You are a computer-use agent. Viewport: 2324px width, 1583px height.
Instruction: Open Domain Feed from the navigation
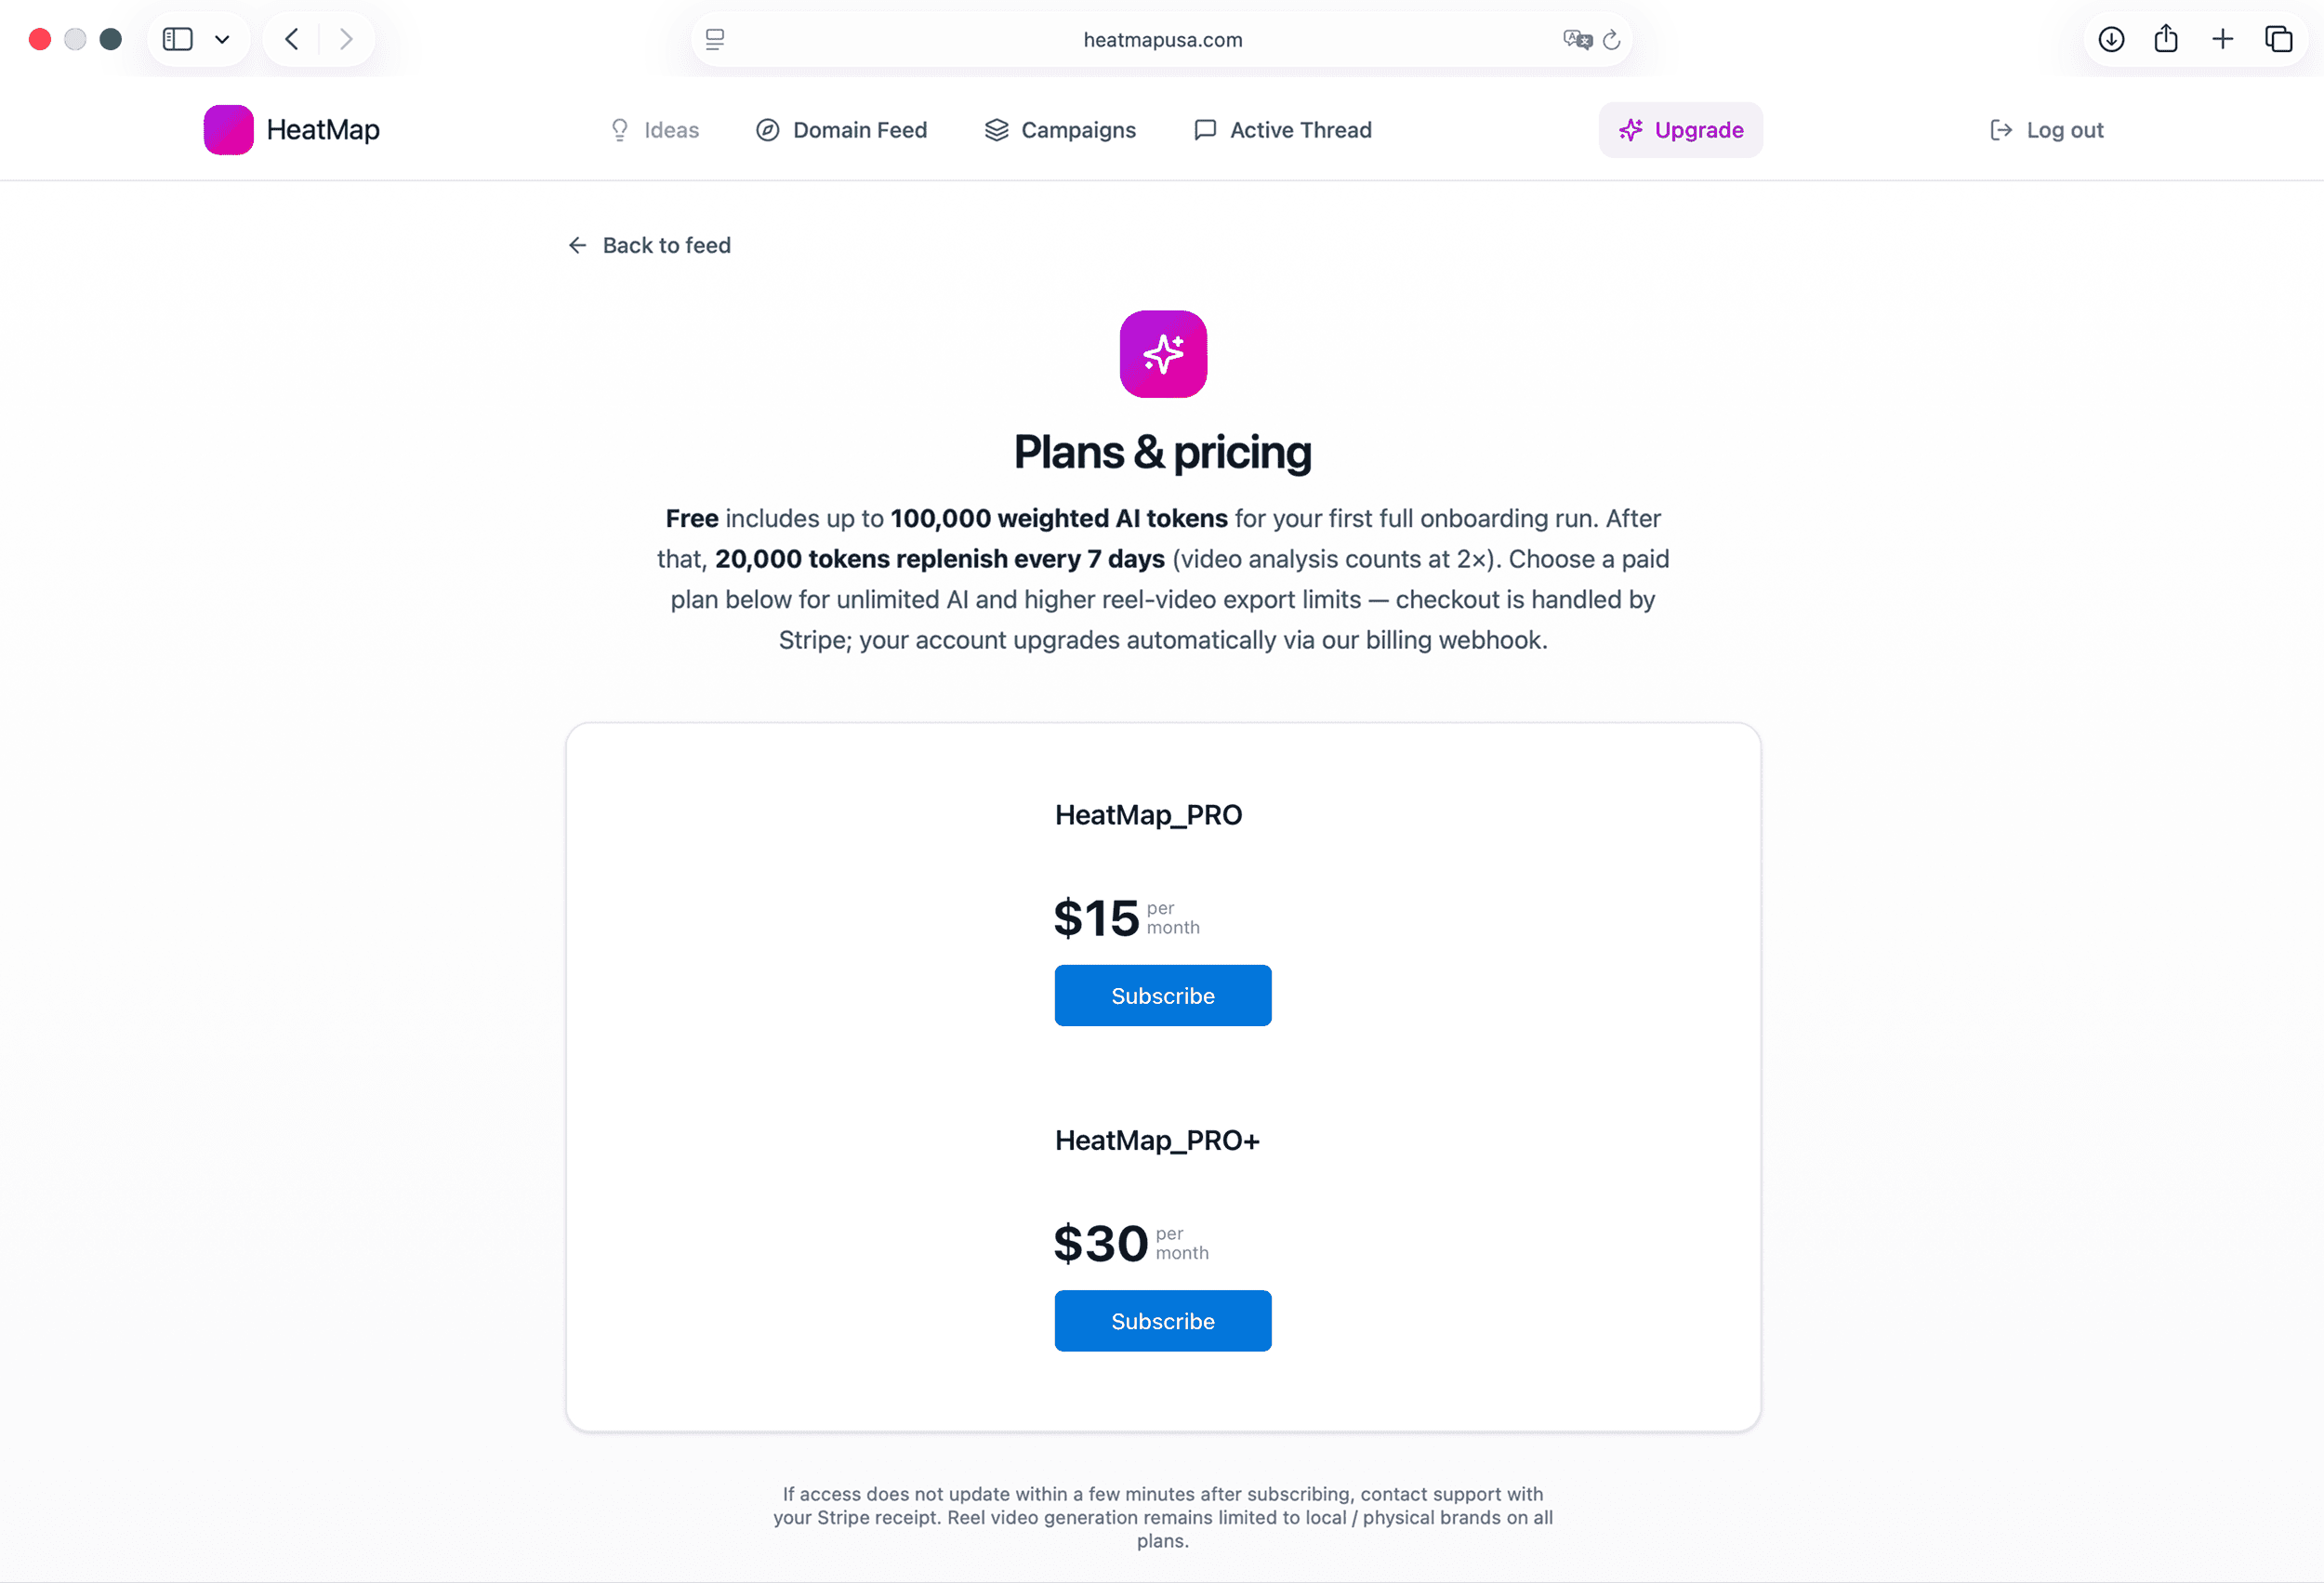(841, 130)
